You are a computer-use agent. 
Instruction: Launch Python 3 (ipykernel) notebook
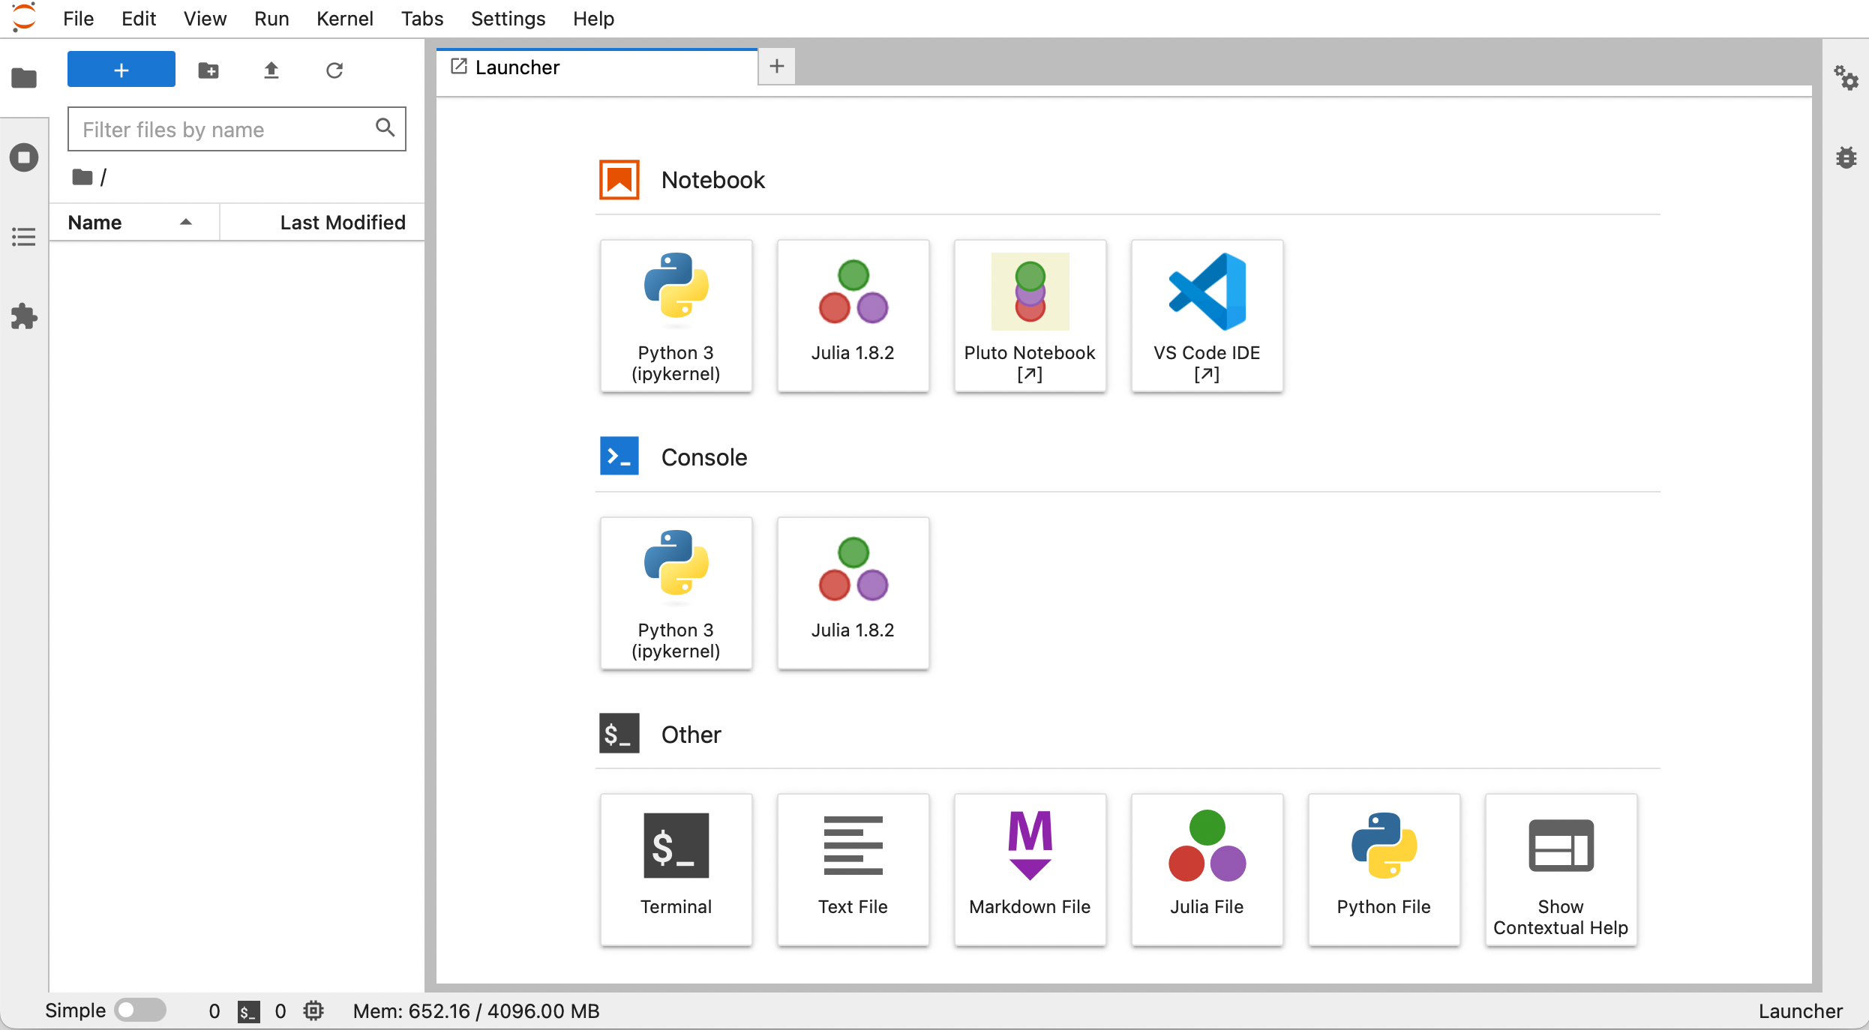pos(676,316)
